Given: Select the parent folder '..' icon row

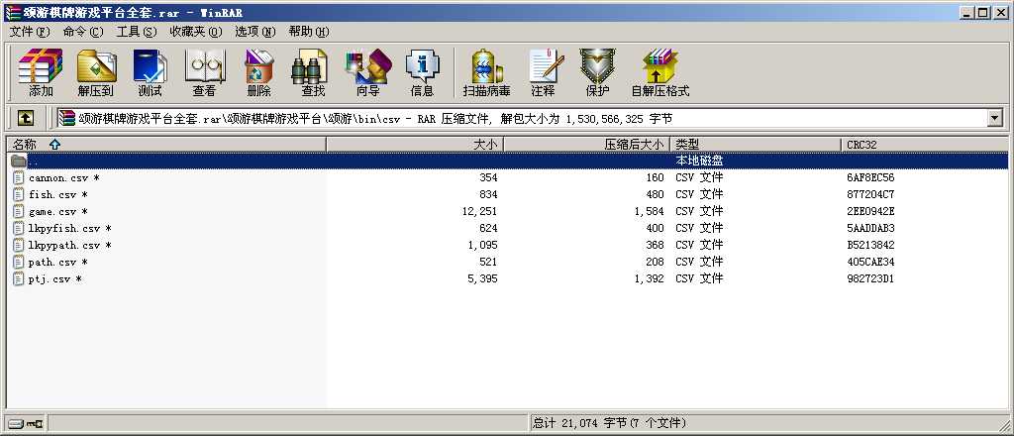Looking at the screenshot, I should [18, 161].
